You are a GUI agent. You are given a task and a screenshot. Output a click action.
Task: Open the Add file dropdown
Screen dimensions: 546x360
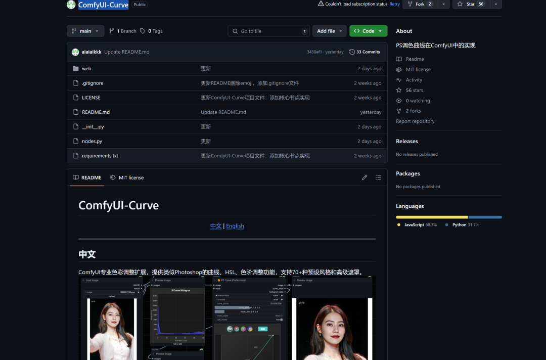tap(330, 31)
